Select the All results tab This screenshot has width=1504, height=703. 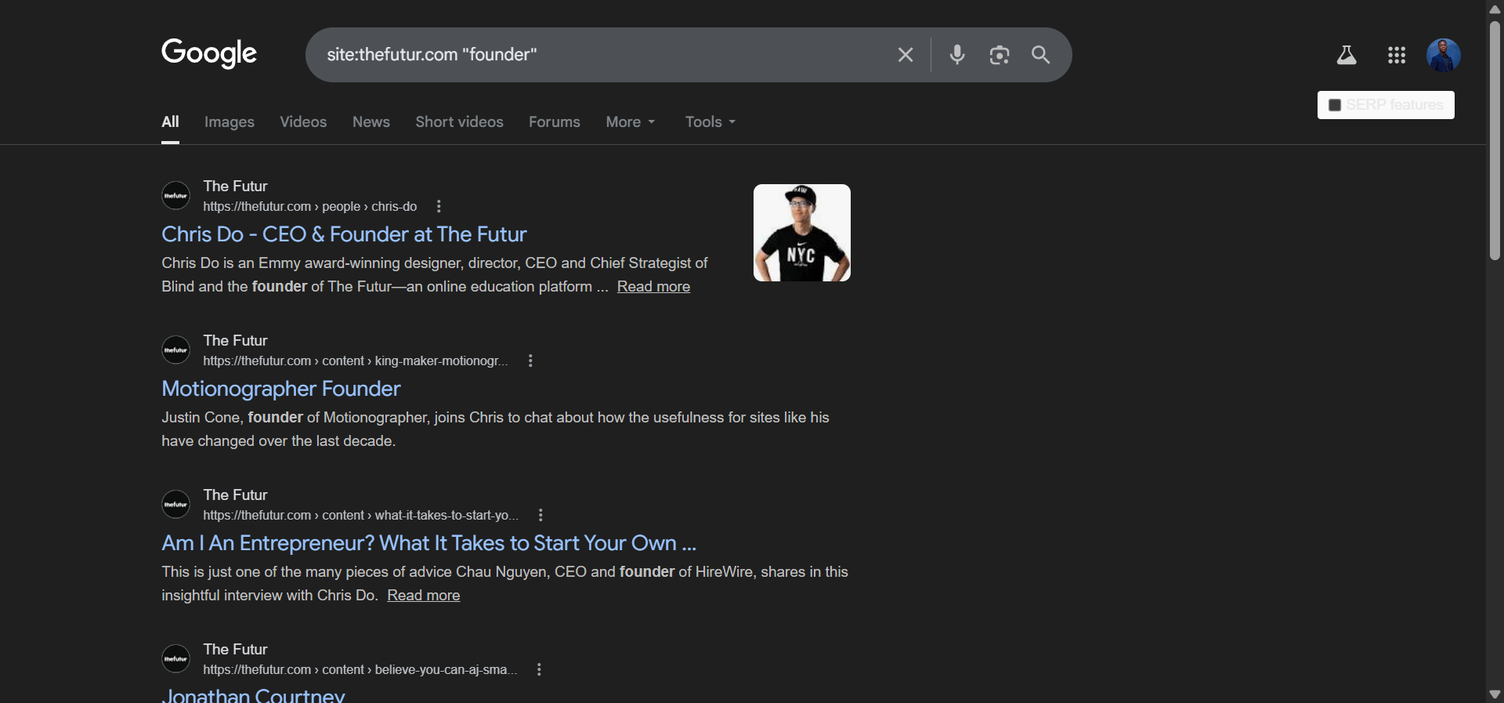(x=170, y=122)
